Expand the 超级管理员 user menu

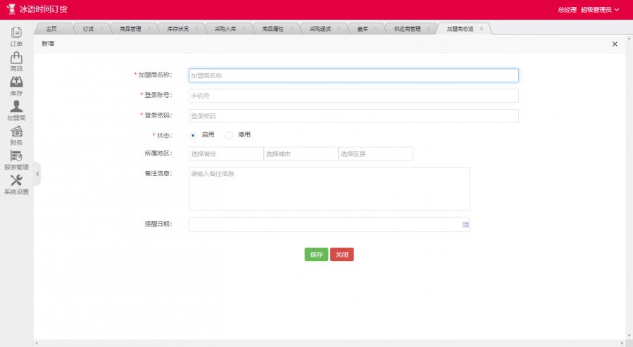(x=599, y=10)
